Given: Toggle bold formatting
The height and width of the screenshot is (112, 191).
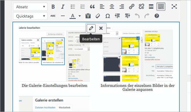Looking at the screenshot, I should click(x=53, y=7).
